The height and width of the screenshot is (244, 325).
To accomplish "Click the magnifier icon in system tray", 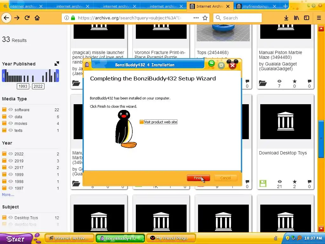I will click(x=299, y=238).
